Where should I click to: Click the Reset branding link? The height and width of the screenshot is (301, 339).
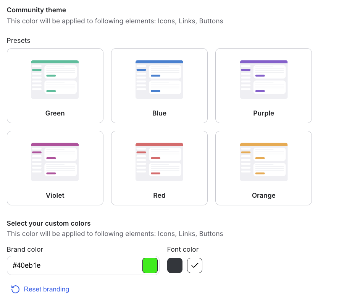tap(46, 290)
